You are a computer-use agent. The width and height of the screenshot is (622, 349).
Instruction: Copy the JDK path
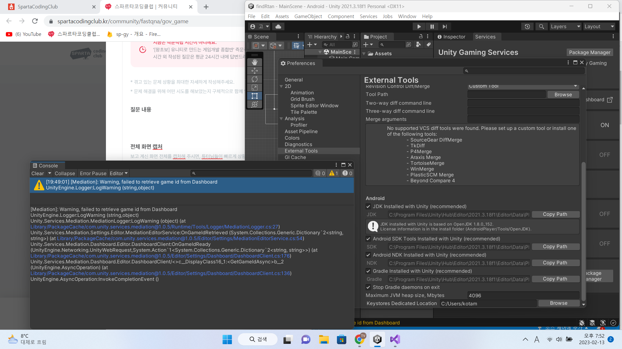[x=555, y=214]
